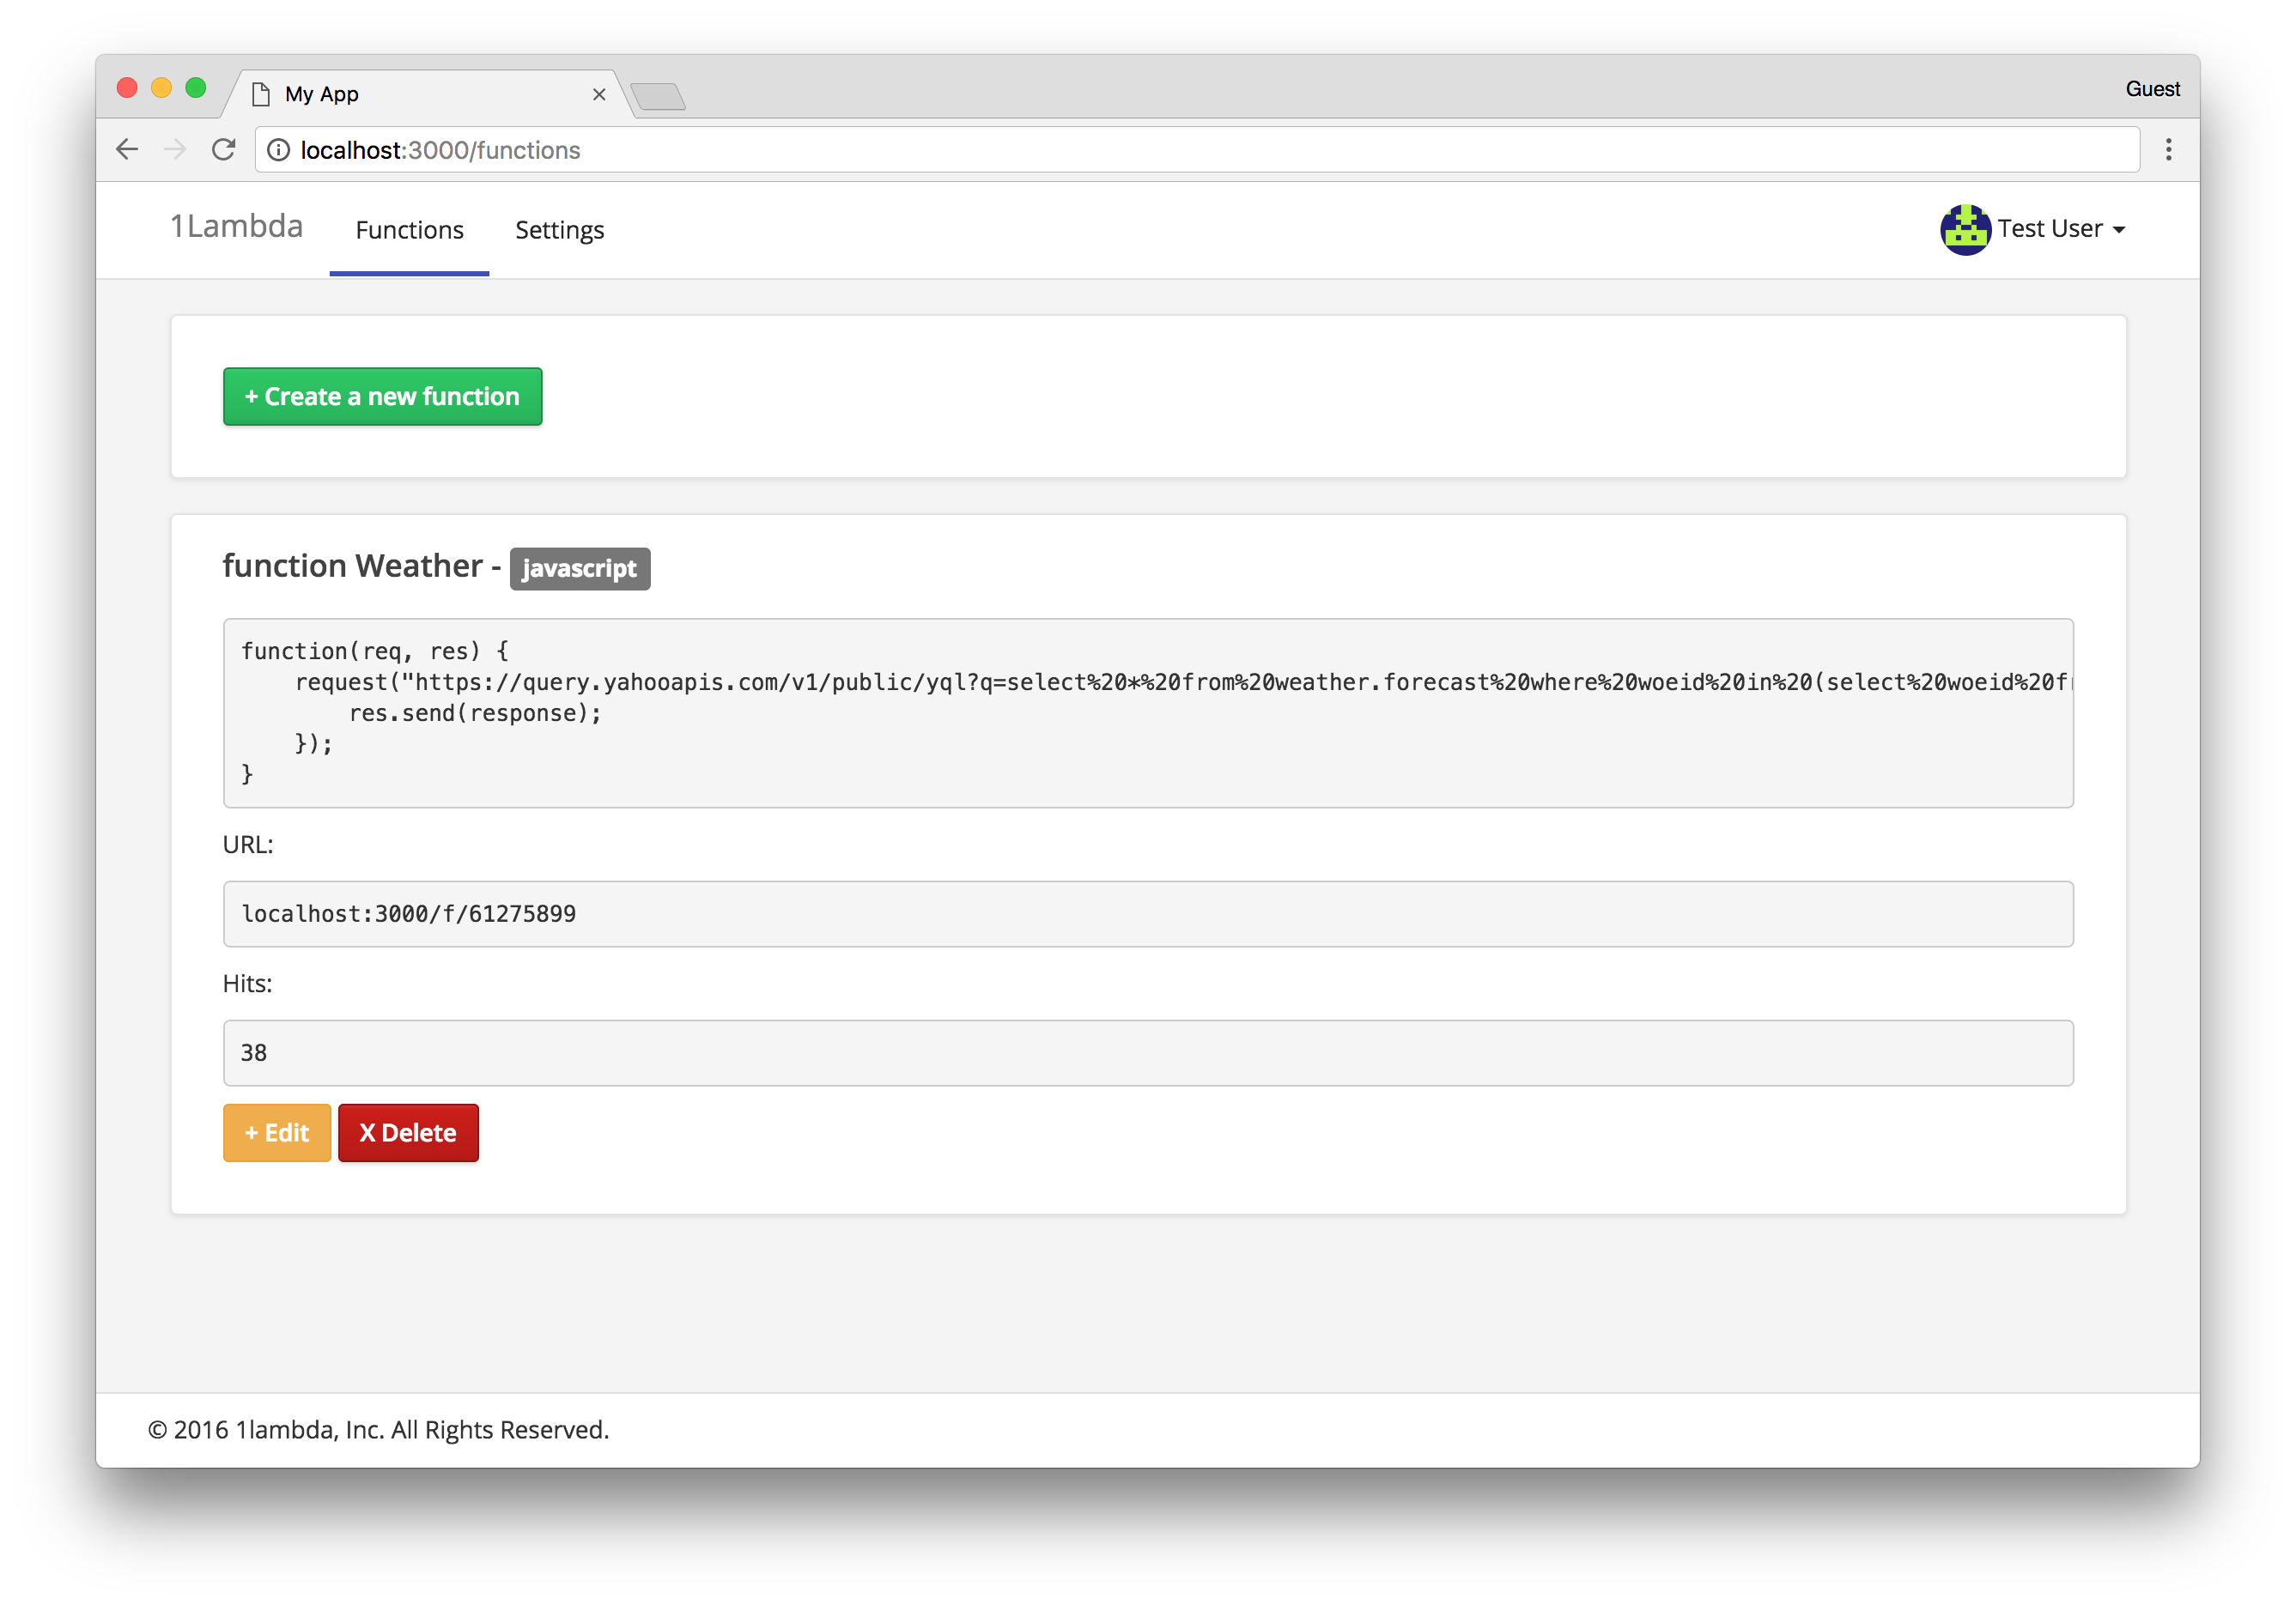This screenshot has height=1605, width=2296.
Task: Click the function URL field
Action: [x=1147, y=913]
